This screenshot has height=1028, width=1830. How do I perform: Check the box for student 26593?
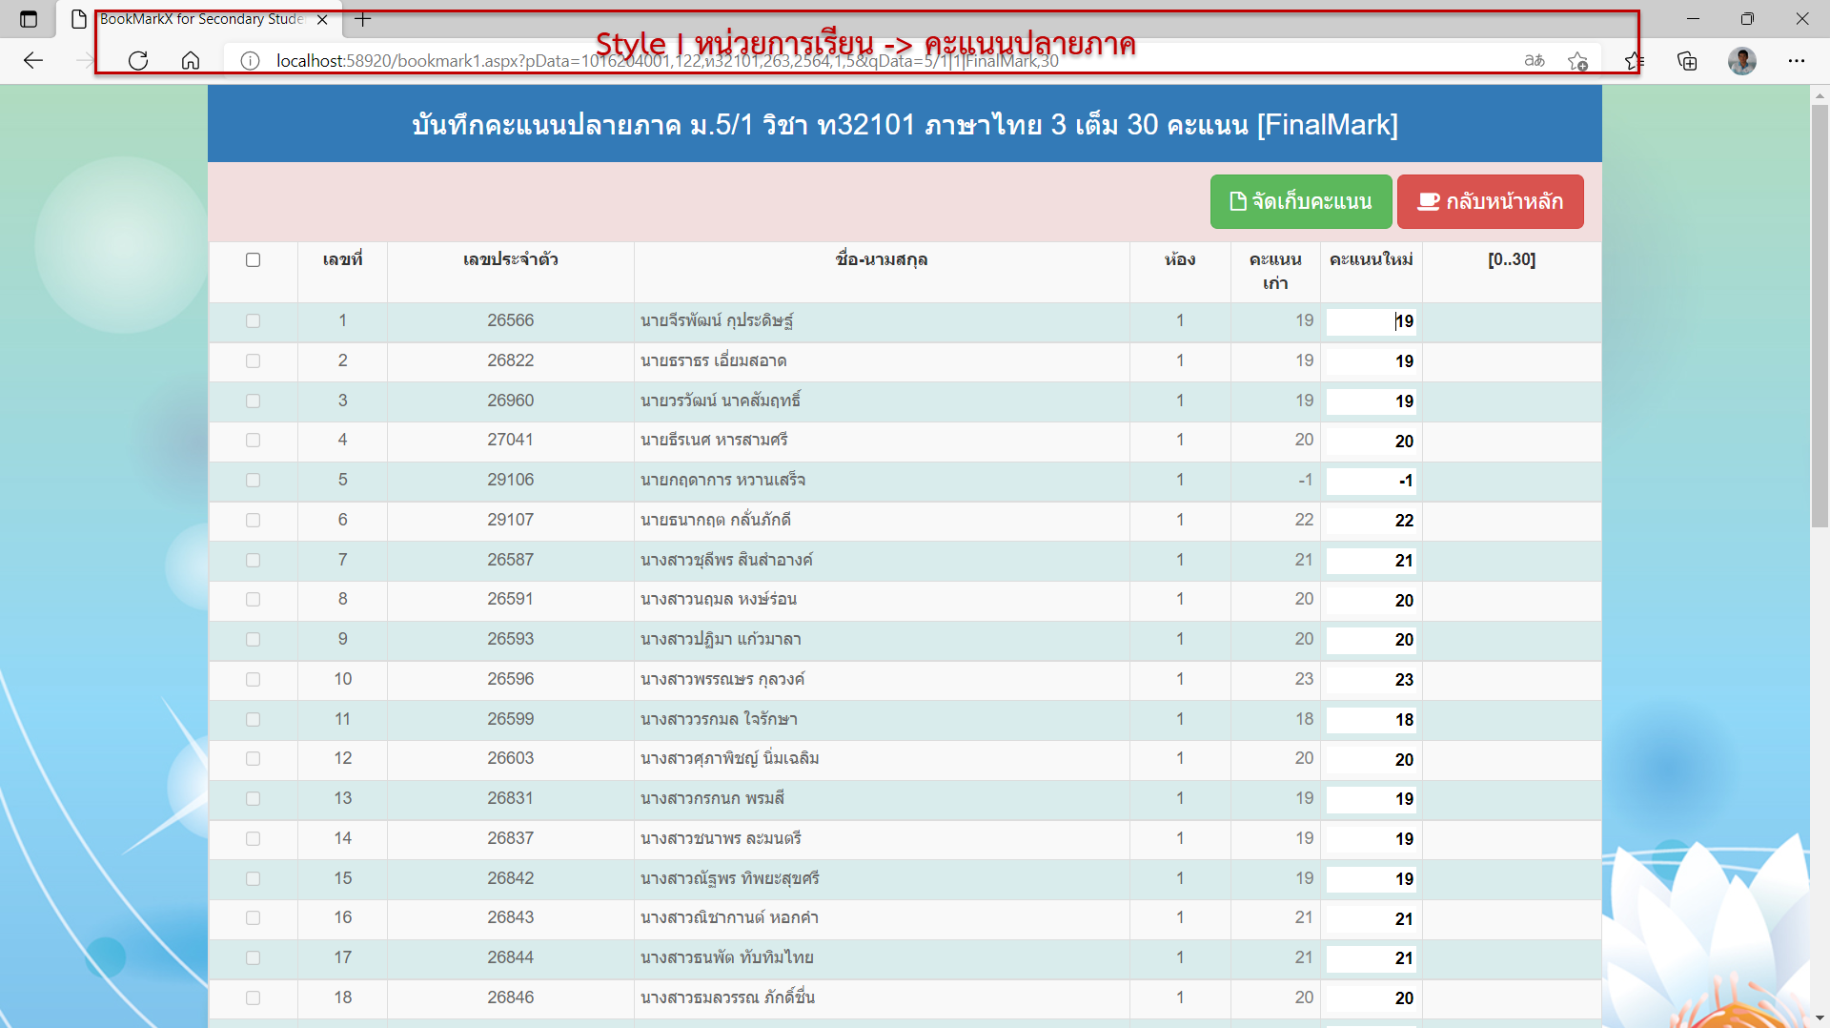[253, 639]
